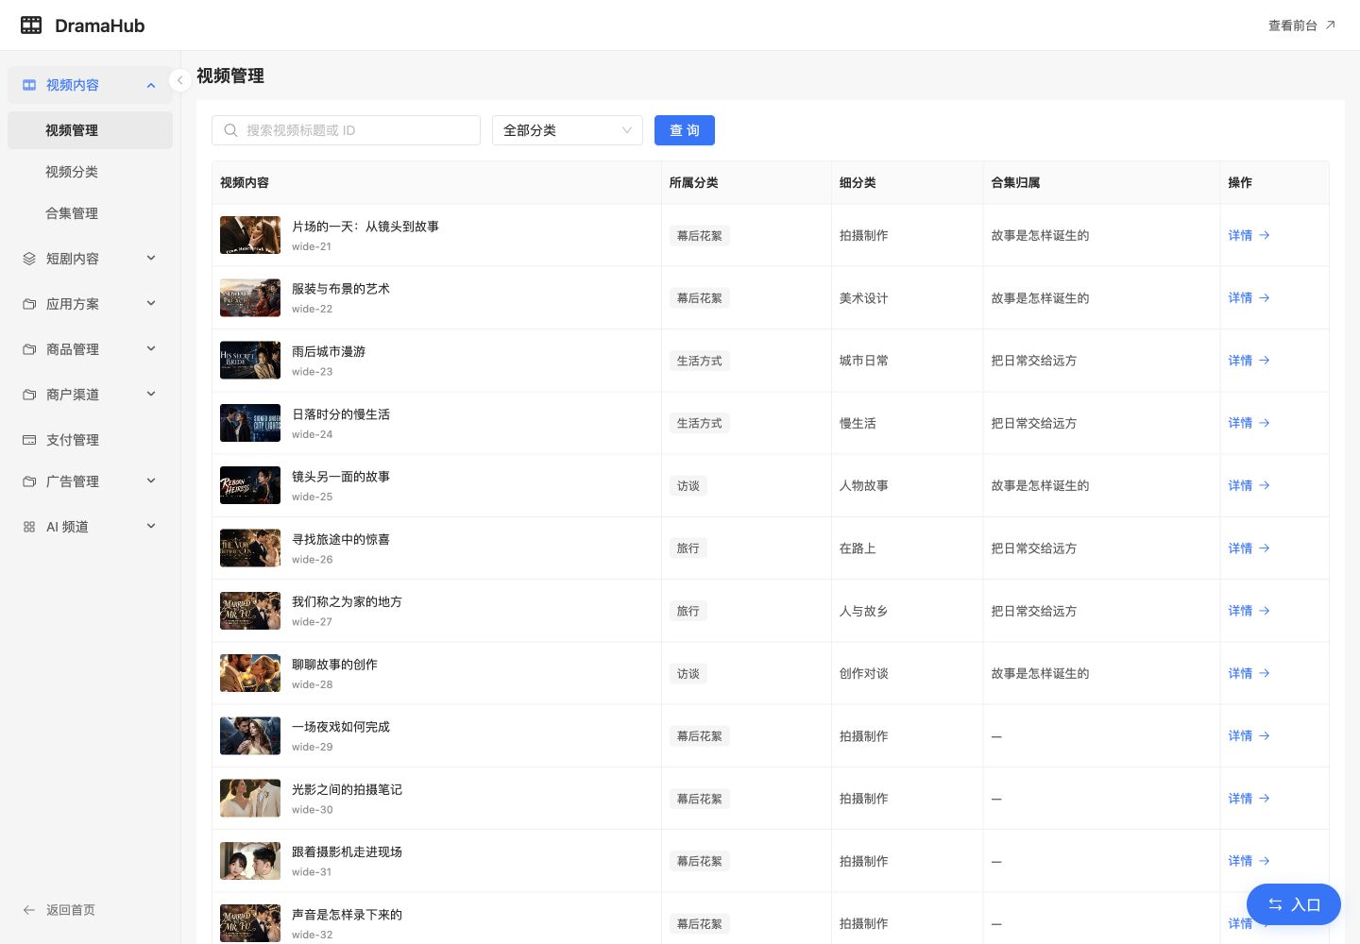This screenshot has width=1360, height=944.
Task: Click the 支付管理 card icon
Action: [x=29, y=440]
